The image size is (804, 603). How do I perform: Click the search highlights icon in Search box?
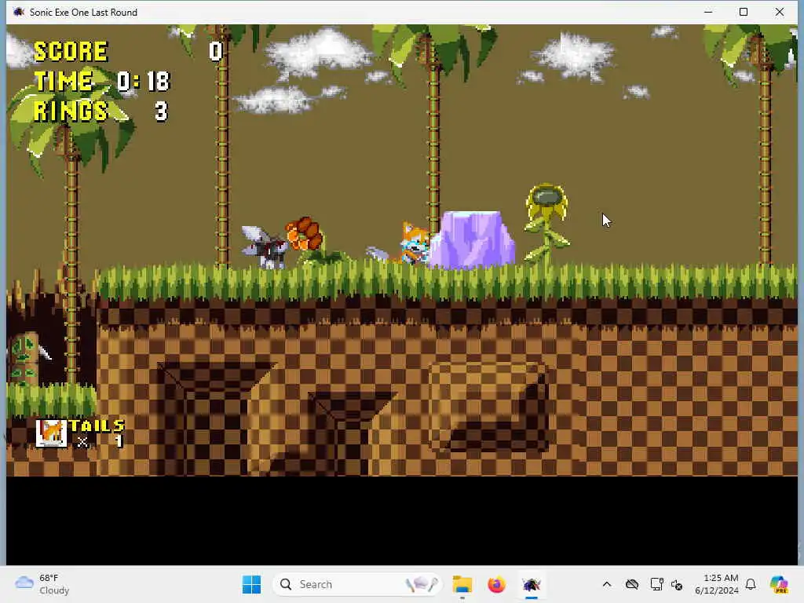click(422, 584)
